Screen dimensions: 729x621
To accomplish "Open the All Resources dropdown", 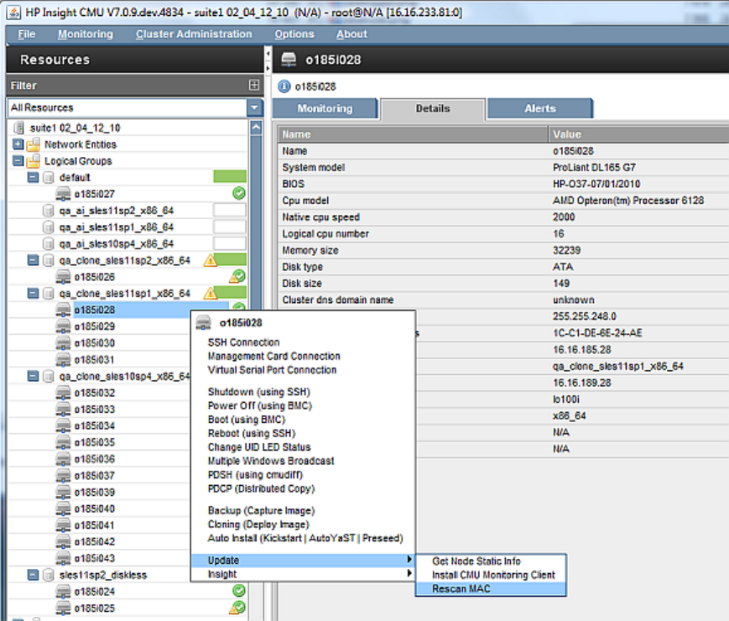I will point(255,107).
